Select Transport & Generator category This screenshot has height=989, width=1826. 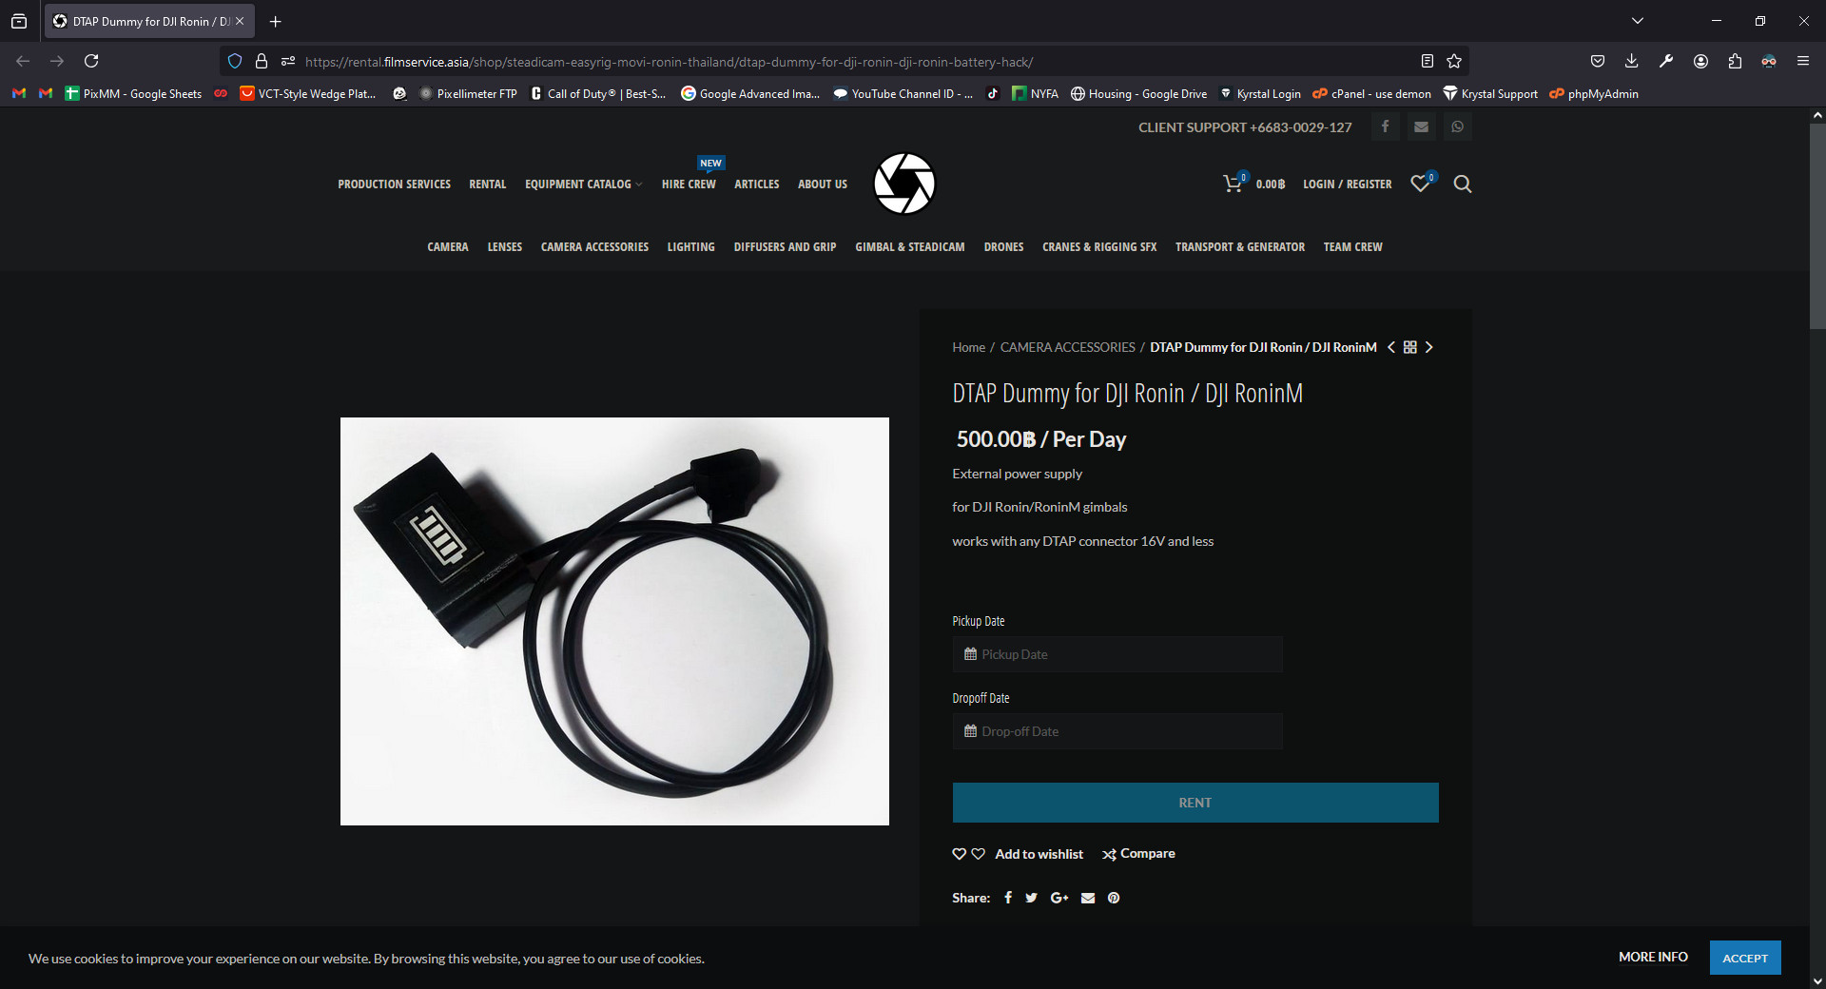tap(1240, 247)
